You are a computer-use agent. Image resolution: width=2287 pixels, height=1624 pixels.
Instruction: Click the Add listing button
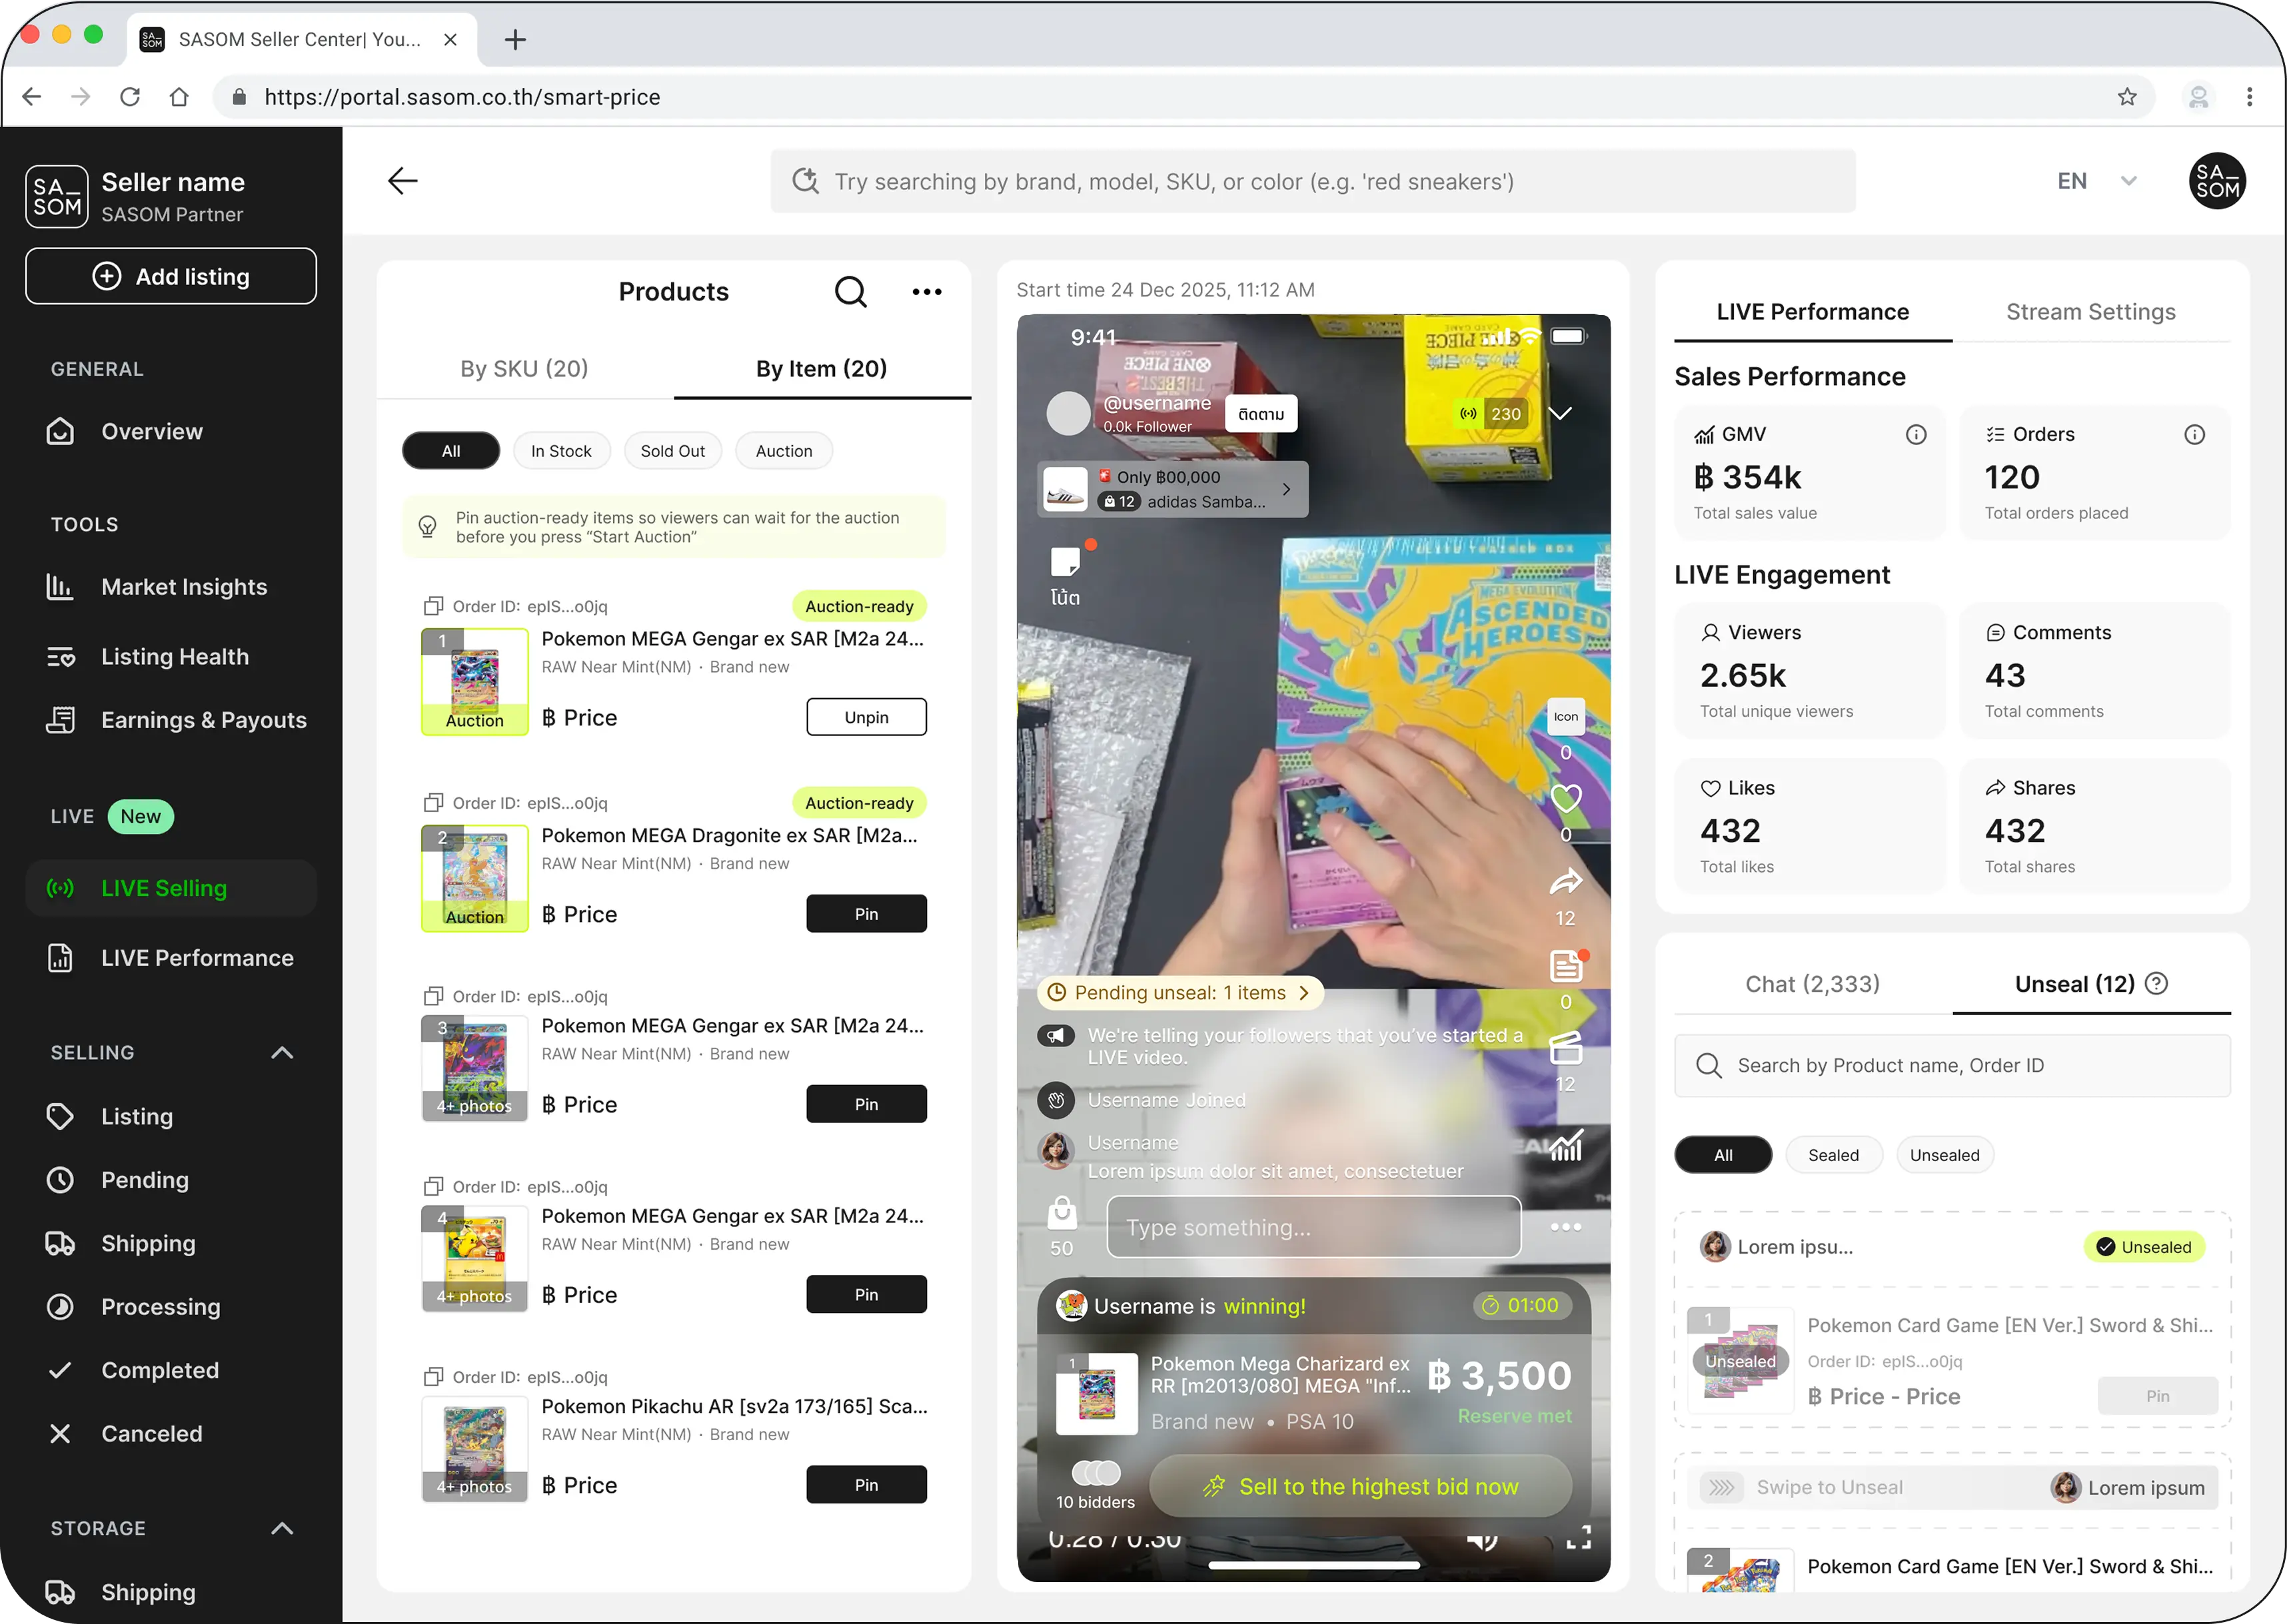coord(170,276)
